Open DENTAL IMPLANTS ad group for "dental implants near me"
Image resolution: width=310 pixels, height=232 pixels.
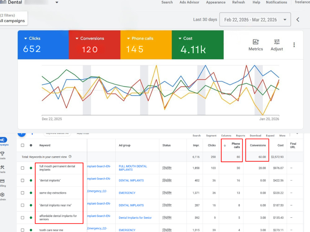click(x=131, y=205)
